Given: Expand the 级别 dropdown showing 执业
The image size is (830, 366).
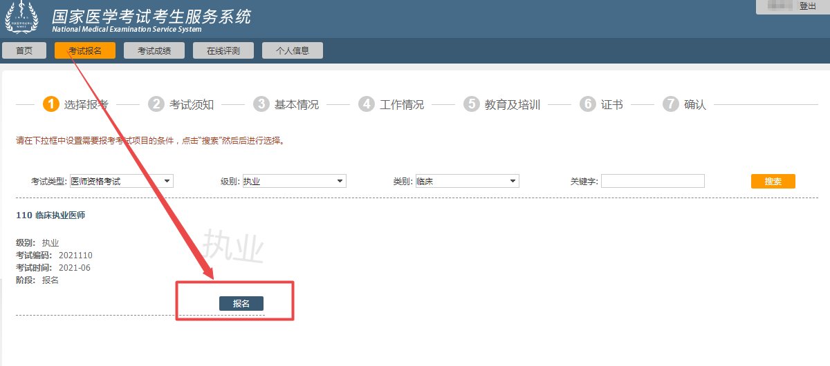Looking at the screenshot, I should (x=293, y=182).
